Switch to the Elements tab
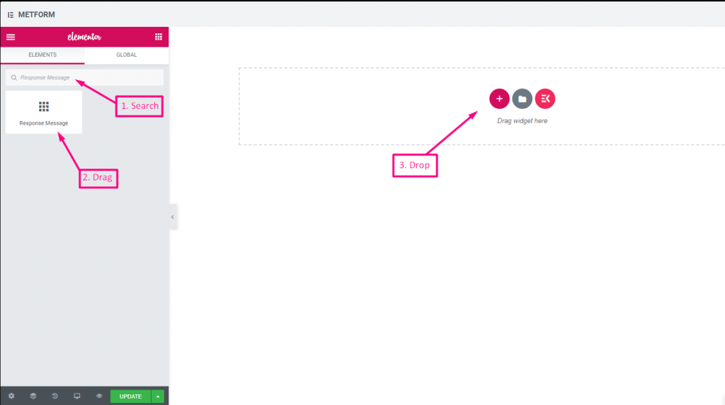725x405 pixels. point(42,55)
